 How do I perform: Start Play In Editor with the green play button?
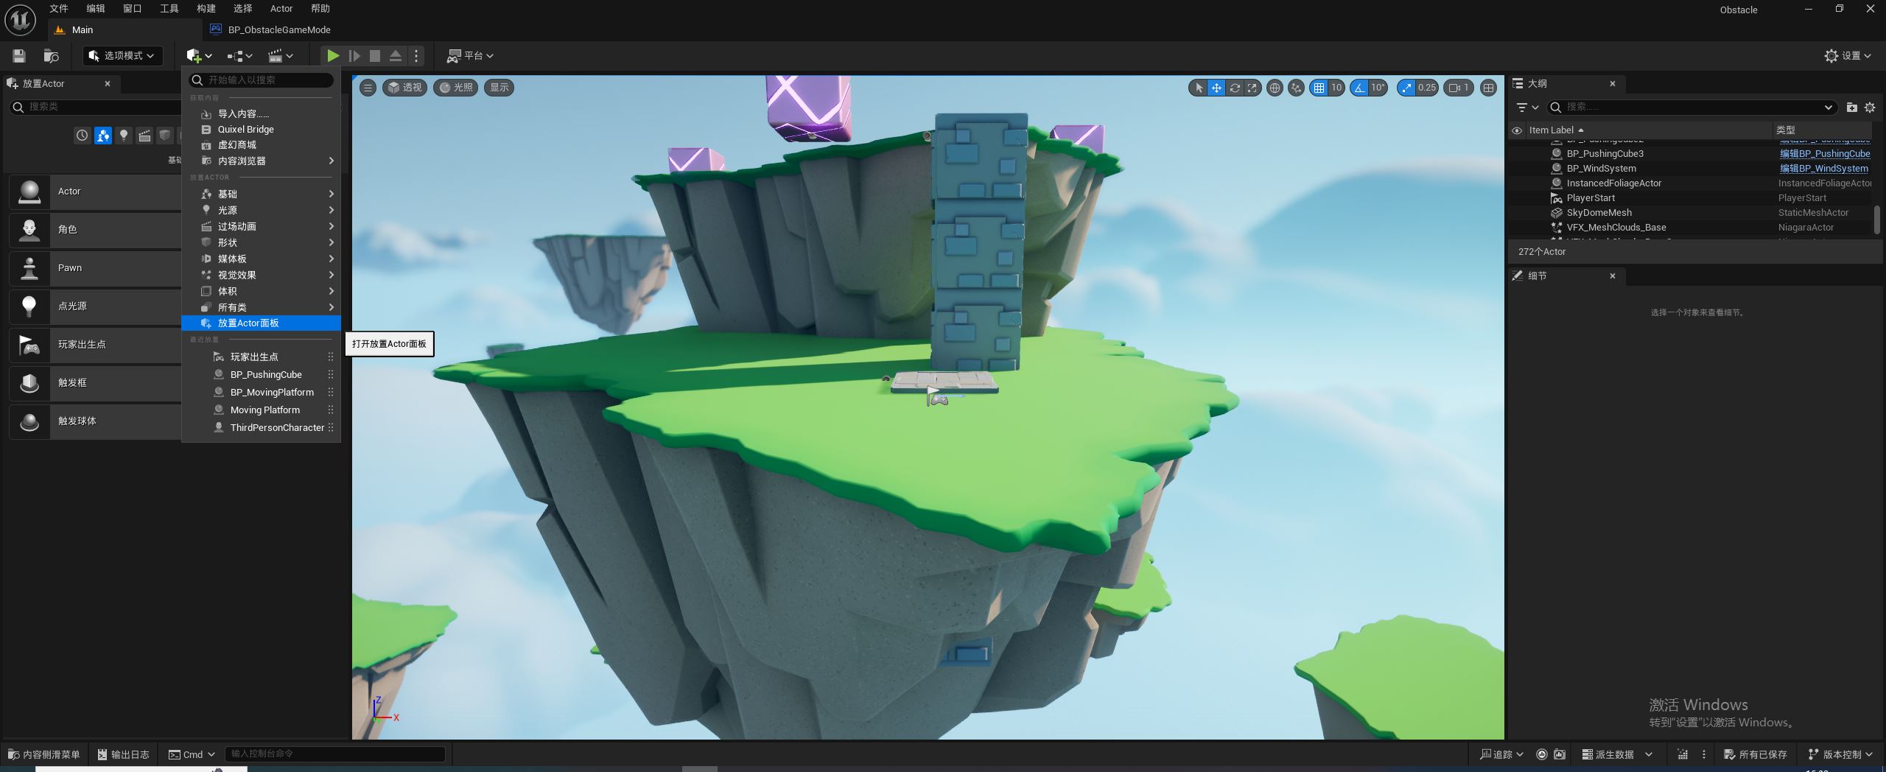[x=333, y=56]
